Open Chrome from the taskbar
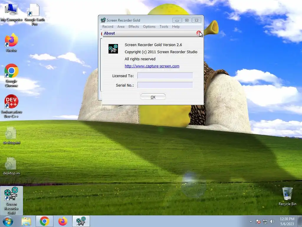The width and height of the screenshot is (302, 227). [44, 221]
